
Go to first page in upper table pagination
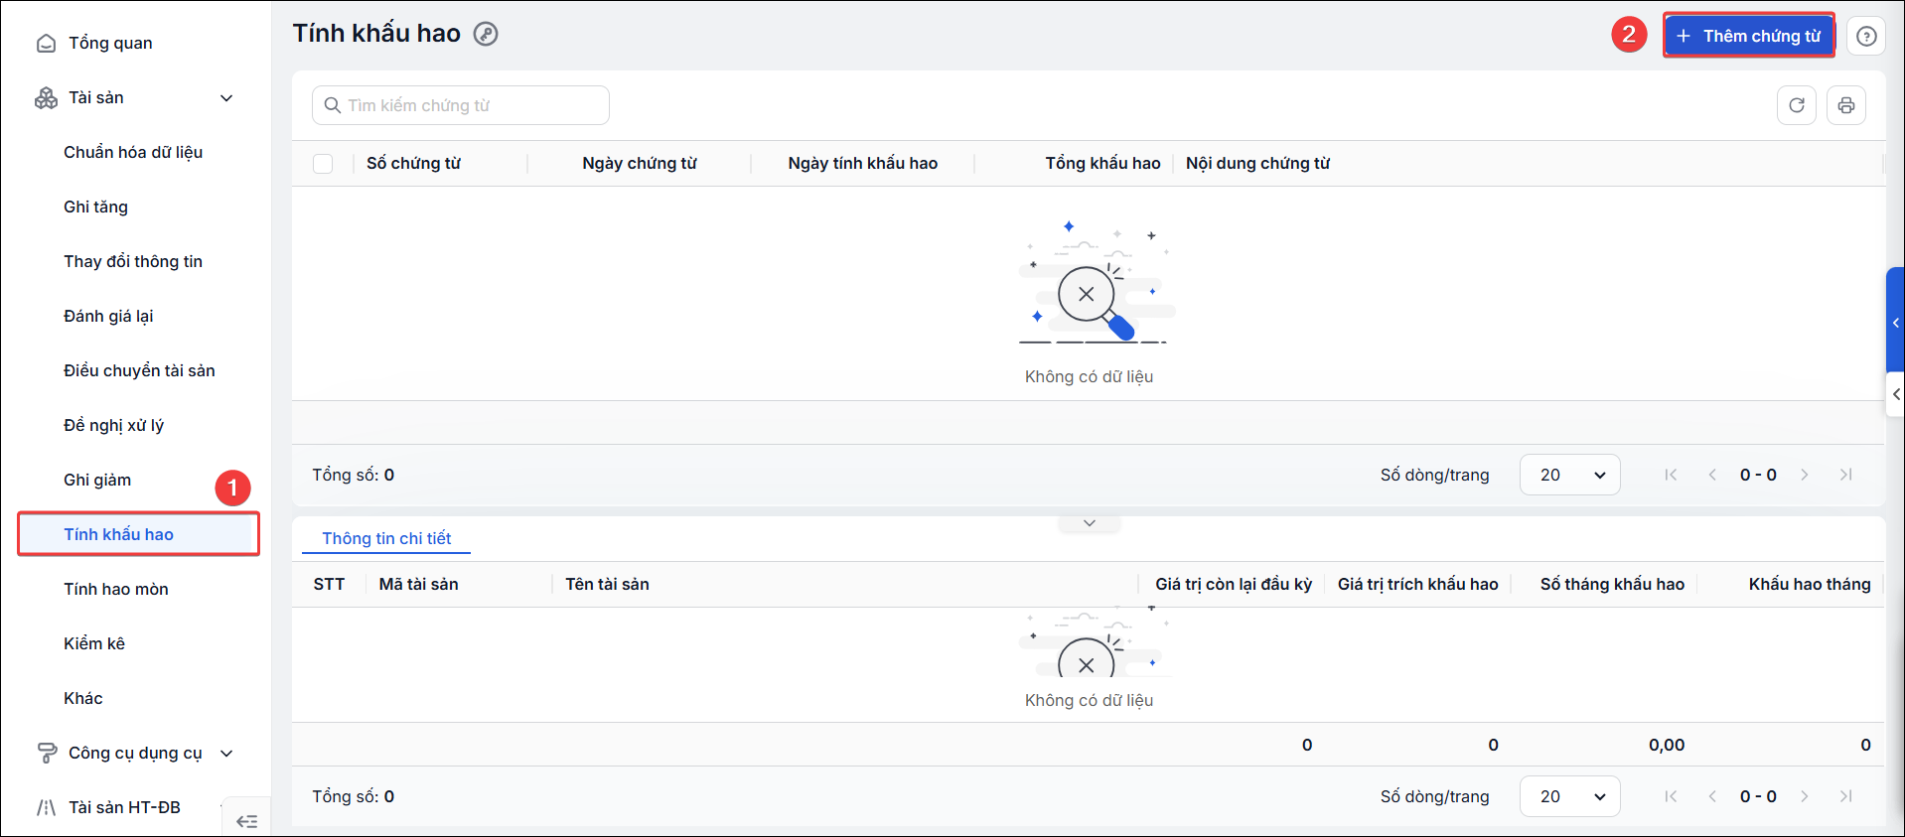tap(1671, 475)
